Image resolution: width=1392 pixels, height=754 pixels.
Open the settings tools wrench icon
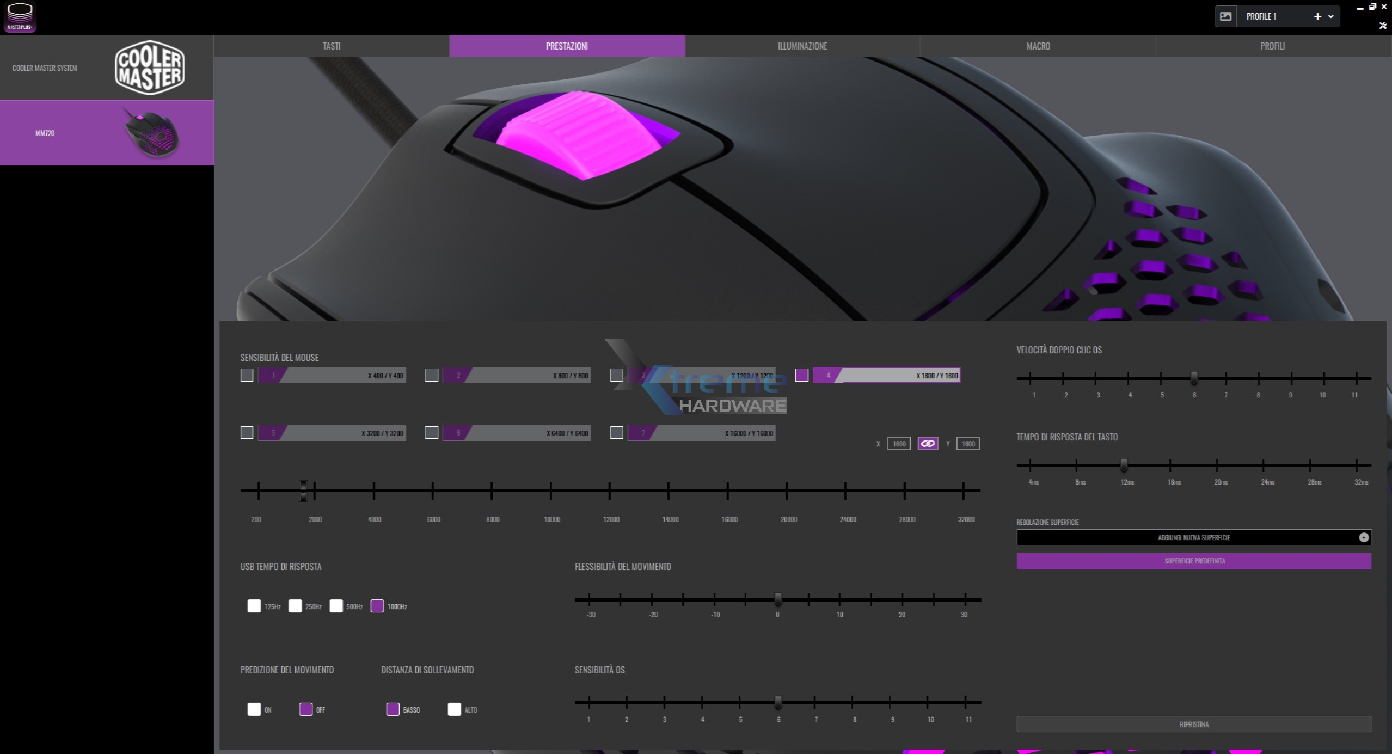pyautogui.click(x=1383, y=26)
